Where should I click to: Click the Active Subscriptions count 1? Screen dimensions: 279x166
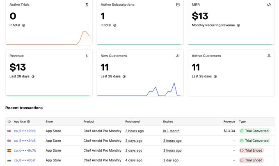coord(103,16)
